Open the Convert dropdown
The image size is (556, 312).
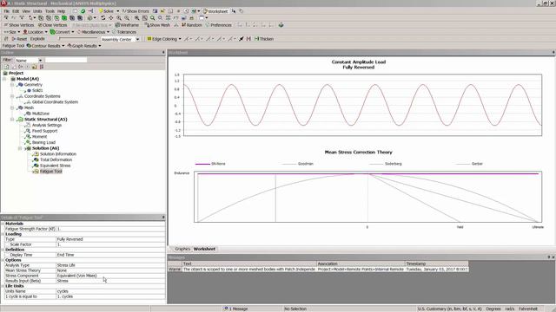(x=62, y=32)
